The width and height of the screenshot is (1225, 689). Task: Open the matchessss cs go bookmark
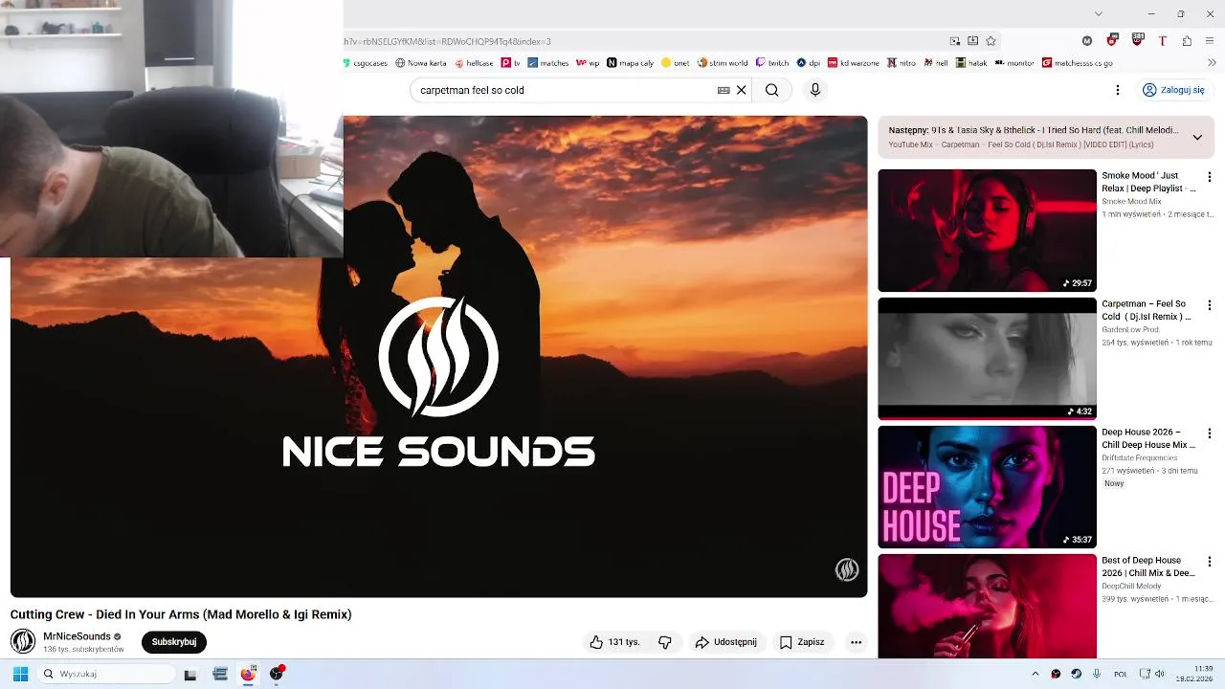tap(1078, 63)
